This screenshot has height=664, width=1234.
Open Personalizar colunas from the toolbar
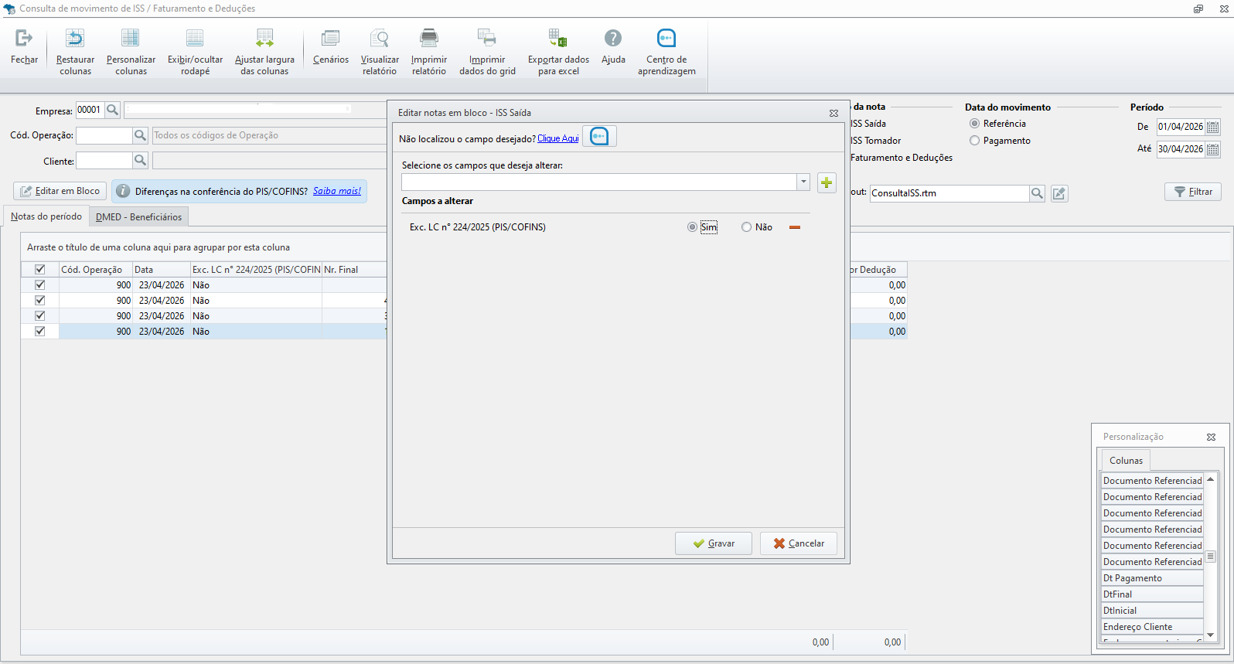(x=131, y=38)
